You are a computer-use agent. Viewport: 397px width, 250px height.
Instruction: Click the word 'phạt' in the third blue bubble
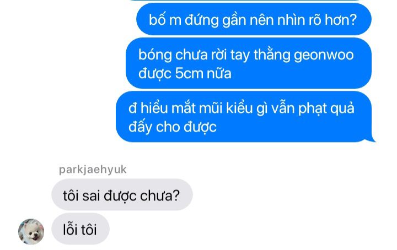coord(313,108)
